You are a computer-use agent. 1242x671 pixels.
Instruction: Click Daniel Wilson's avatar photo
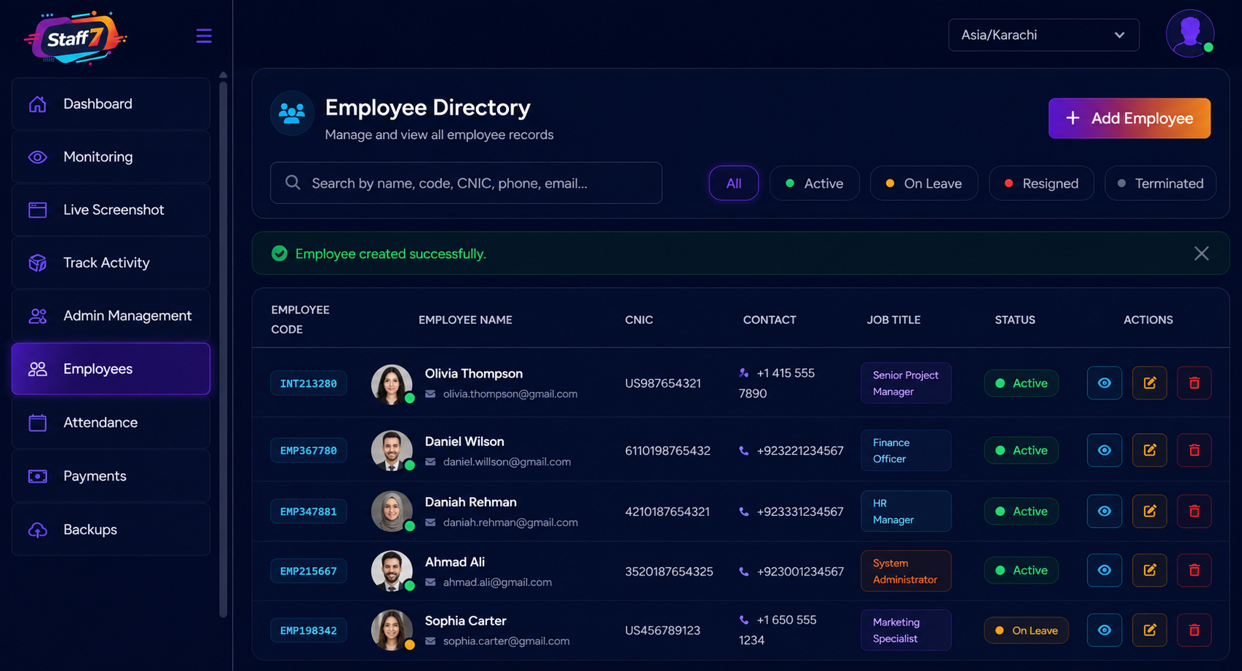(x=392, y=450)
